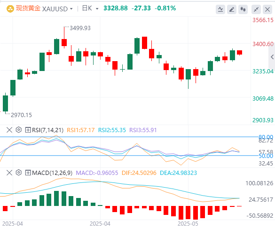Select the 2970.15 low price marker
The height and width of the screenshot is (229, 275).
(22, 115)
